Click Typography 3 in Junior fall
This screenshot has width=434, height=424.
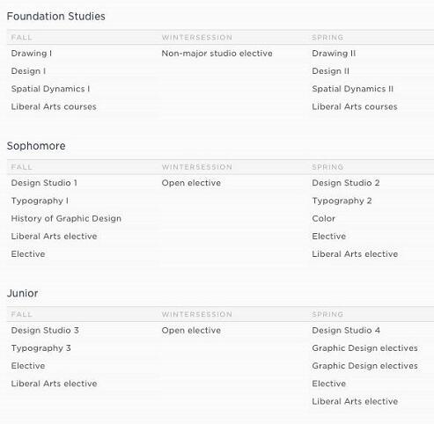[40, 348]
